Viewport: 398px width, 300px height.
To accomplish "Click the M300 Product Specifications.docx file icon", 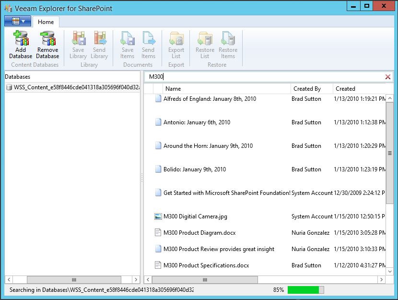I will [x=158, y=265].
